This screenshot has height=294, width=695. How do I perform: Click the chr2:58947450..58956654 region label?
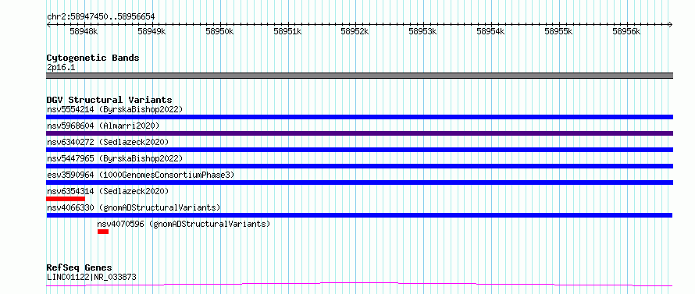(x=101, y=17)
